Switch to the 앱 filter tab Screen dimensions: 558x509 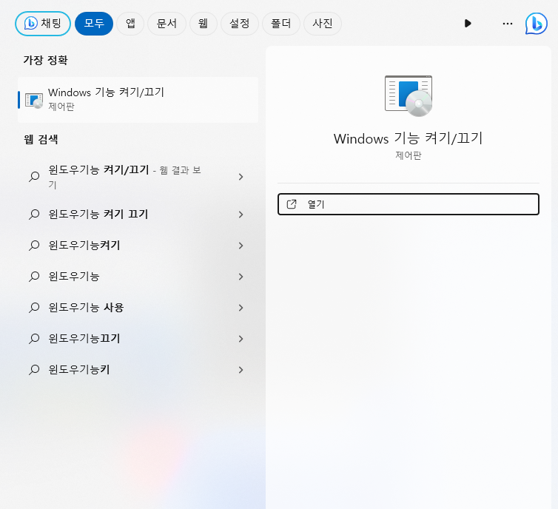pos(130,24)
